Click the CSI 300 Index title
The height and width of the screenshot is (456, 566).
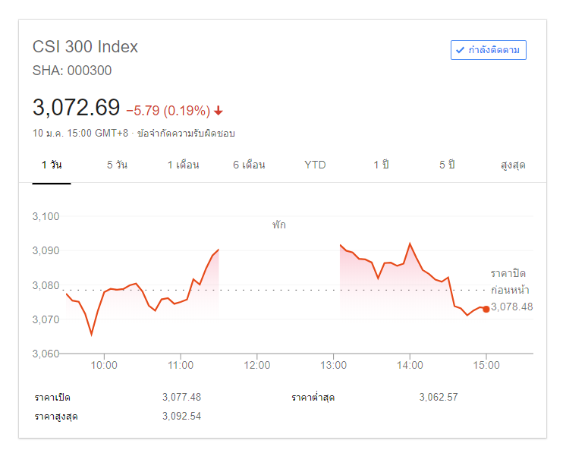(x=85, y=46)
